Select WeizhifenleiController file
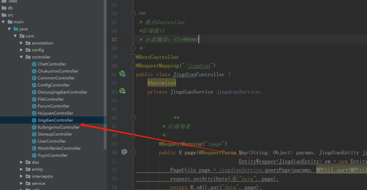 [x=59, y=148]
